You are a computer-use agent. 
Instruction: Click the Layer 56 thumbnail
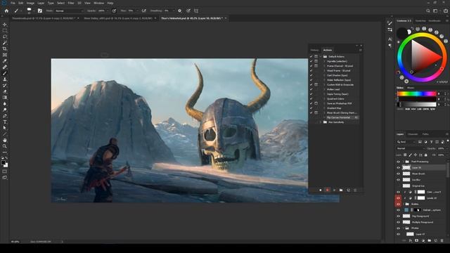tap(406, 167)
